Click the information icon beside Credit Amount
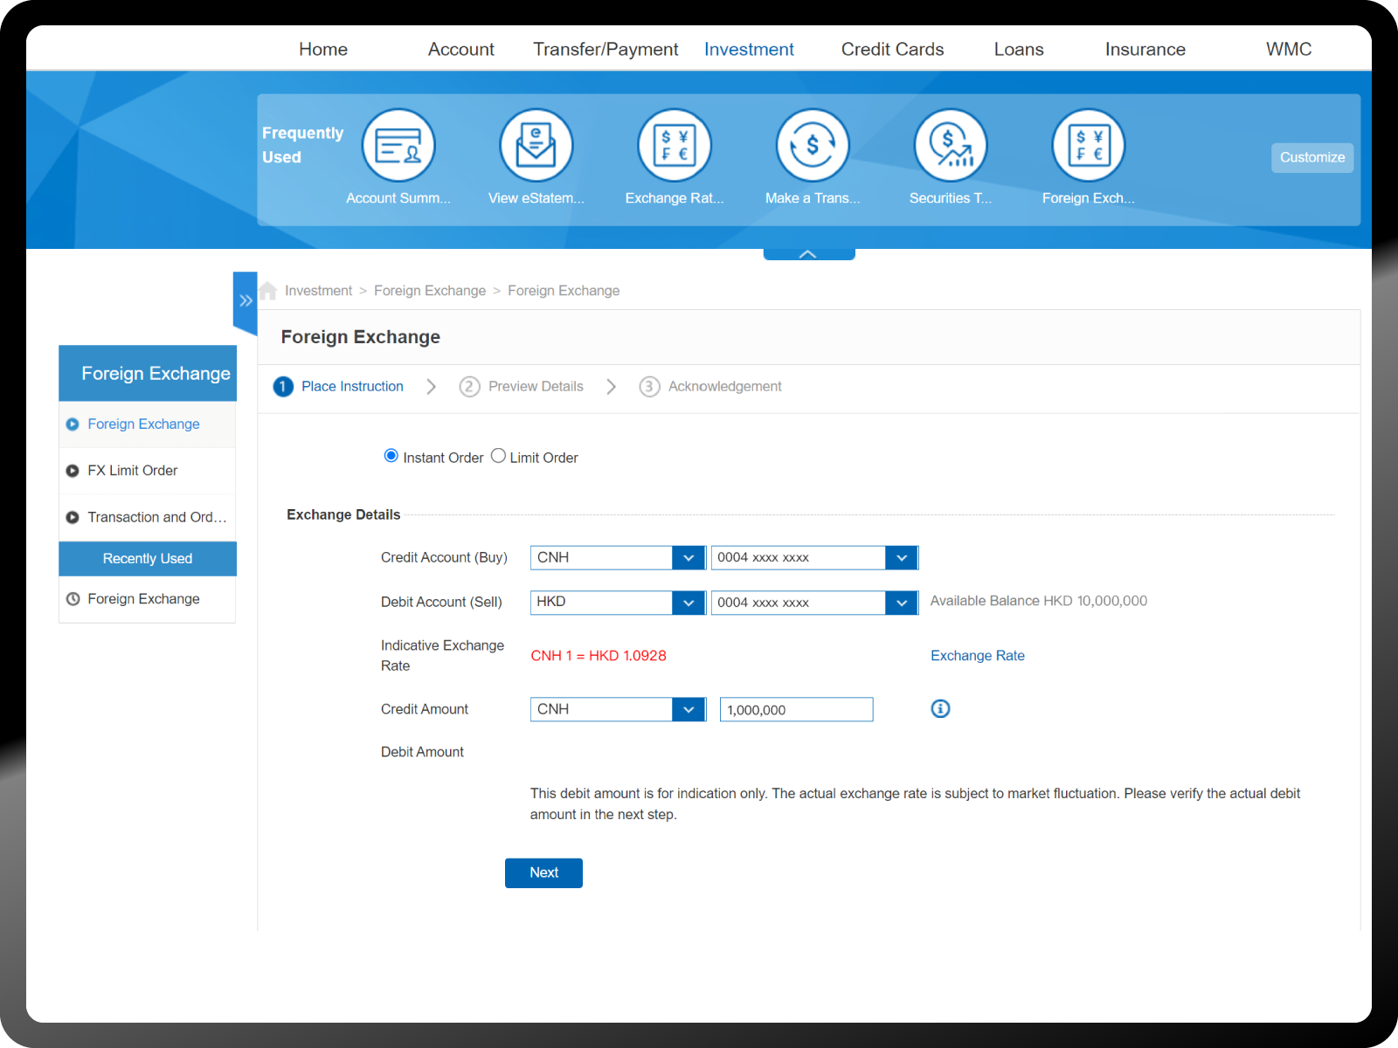Screen dimensions: 1398x1048 click(x=940, y=708)
